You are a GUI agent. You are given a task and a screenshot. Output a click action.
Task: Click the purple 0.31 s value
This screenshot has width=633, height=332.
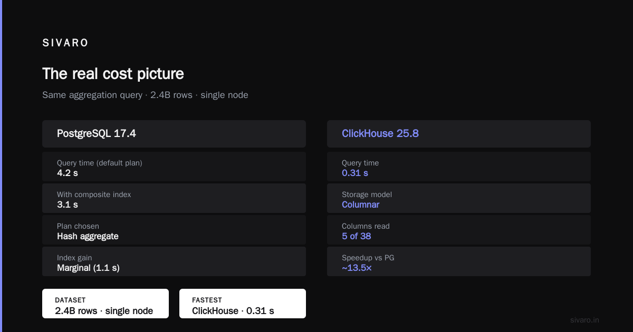[x=355, y=173]
